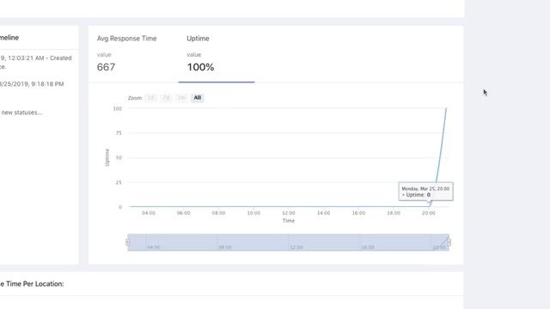Click the 20:00 x-axis label
This screenshot has width=550, height=309.
pos(428,213)
